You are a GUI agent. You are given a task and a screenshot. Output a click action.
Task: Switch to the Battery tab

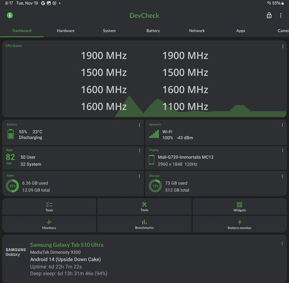click(x=153, y=31)
